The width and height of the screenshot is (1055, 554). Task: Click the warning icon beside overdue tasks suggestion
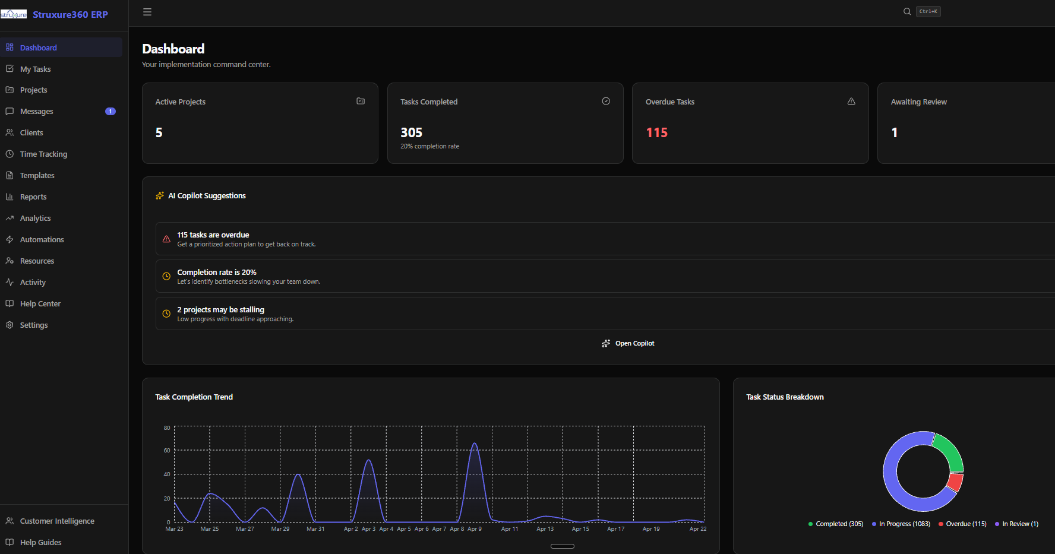(x=166, y=239)
